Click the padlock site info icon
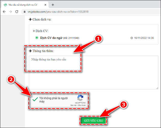 24,11
